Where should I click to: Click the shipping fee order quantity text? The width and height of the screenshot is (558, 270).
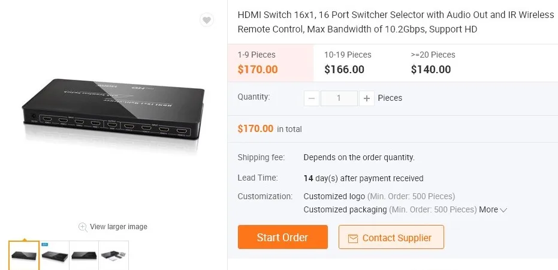point(359,158)
